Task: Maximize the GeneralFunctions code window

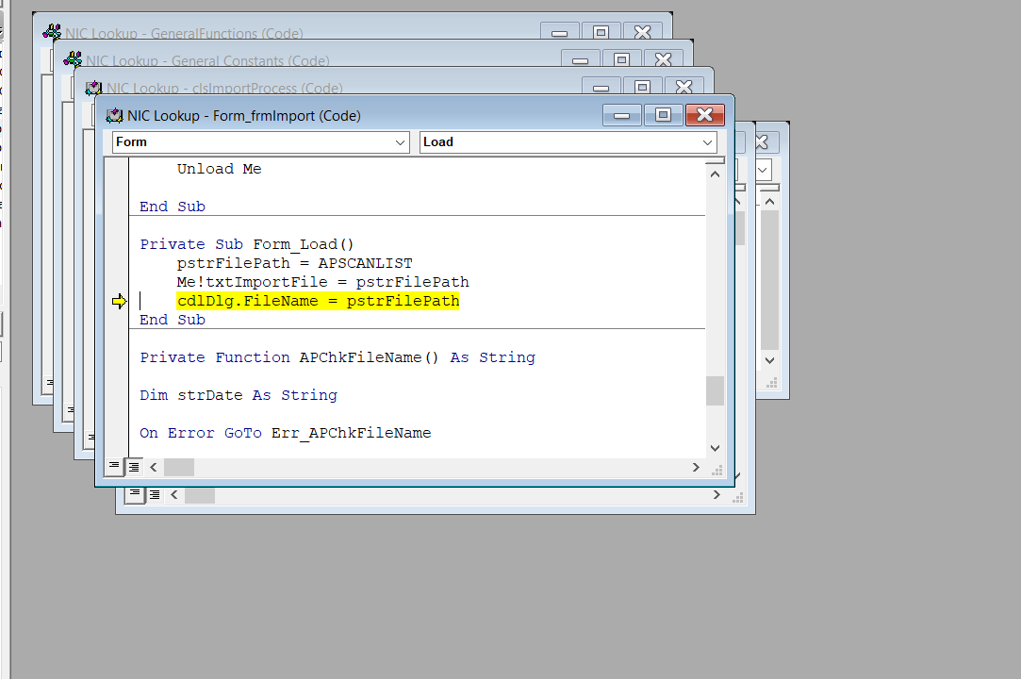Action: [601, 32]
